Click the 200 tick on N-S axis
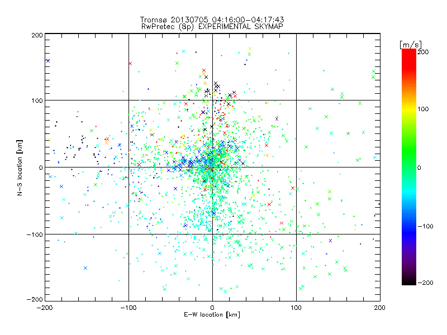447x335 pixels. (37, 35)
